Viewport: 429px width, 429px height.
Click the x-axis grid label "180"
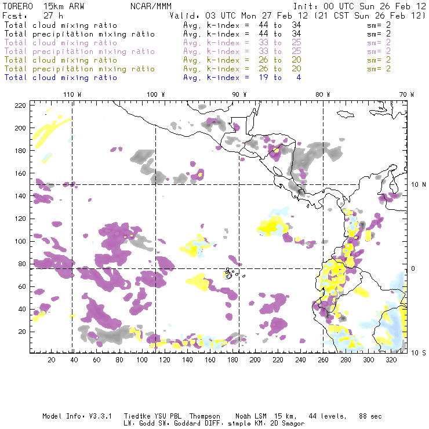tap(232, 360)
